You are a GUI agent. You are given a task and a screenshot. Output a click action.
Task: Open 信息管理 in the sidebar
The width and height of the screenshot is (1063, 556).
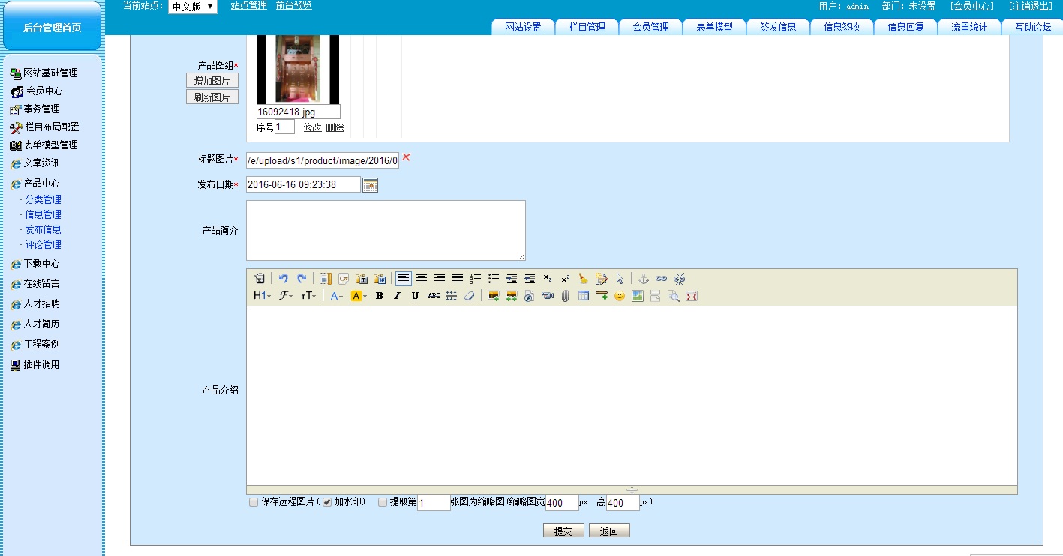[44, 214]
